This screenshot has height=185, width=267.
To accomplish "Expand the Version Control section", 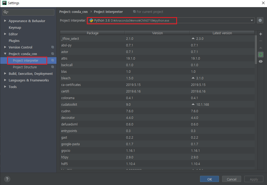I will [x=5, y=47].
